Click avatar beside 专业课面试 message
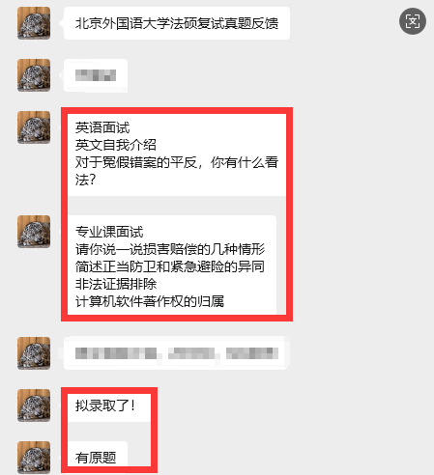 [x=34, y=232]
